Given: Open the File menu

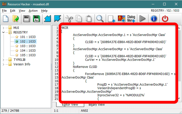Looking at the screenshot, I should [x=4, y=11].
